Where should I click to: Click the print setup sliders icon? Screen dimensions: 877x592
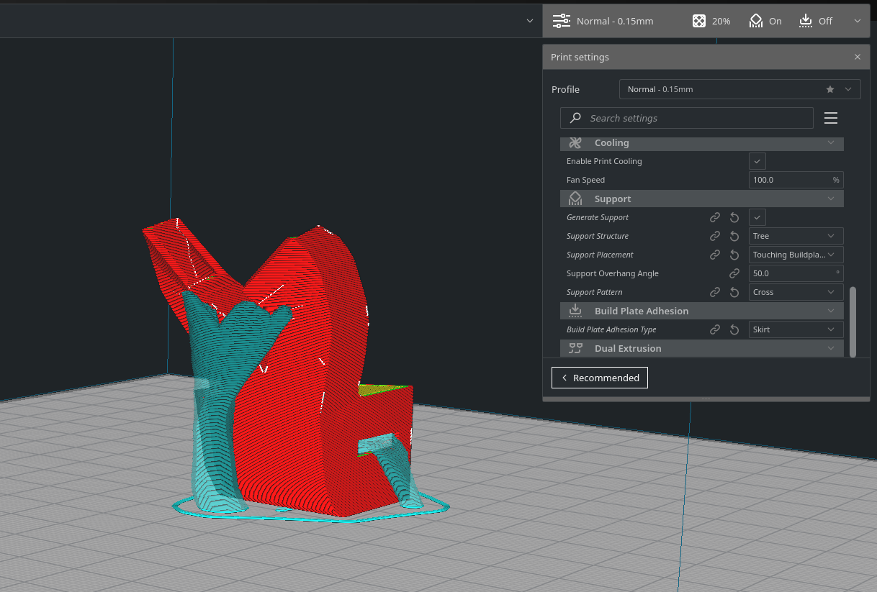pos(561,21)
